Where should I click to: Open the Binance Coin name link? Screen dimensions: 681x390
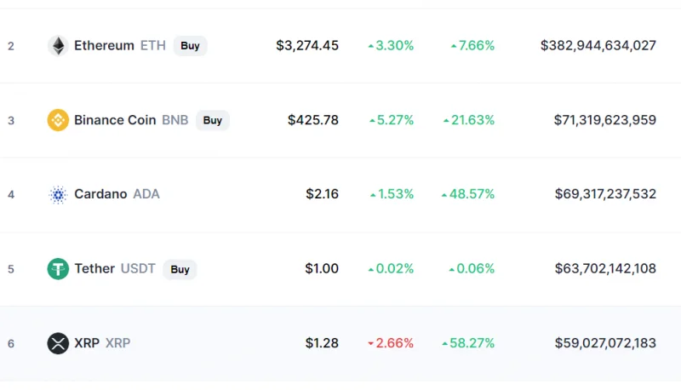click(x=115, y=120)
